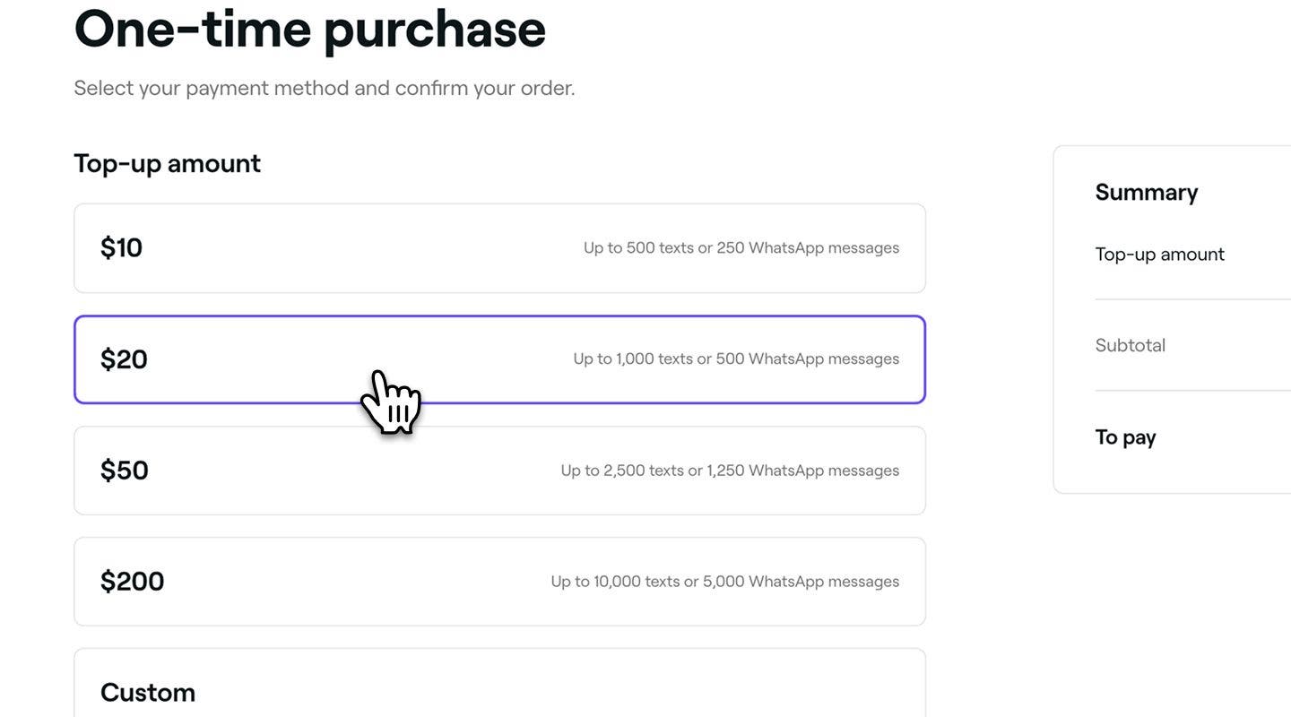Click the Summary panel title
The image size is (1291, 717).
pos(1147,193)
